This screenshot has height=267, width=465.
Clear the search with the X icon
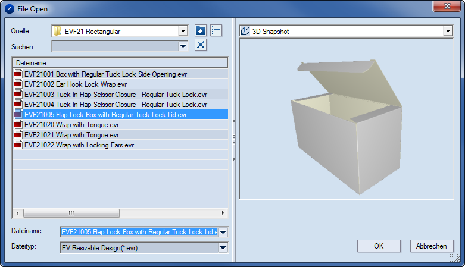pos(201,45)
